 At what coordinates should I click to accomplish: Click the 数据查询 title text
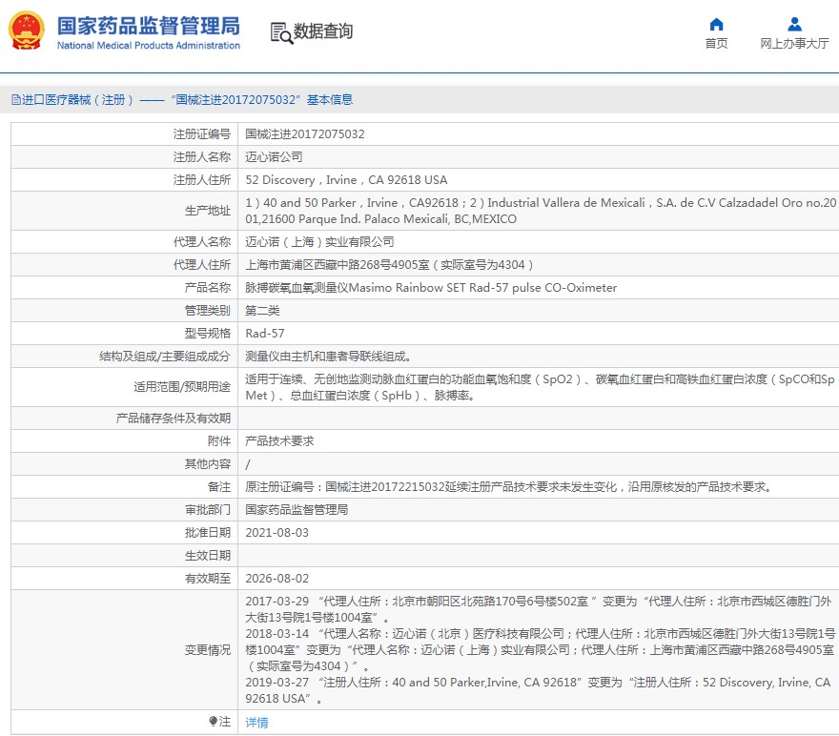323,31
